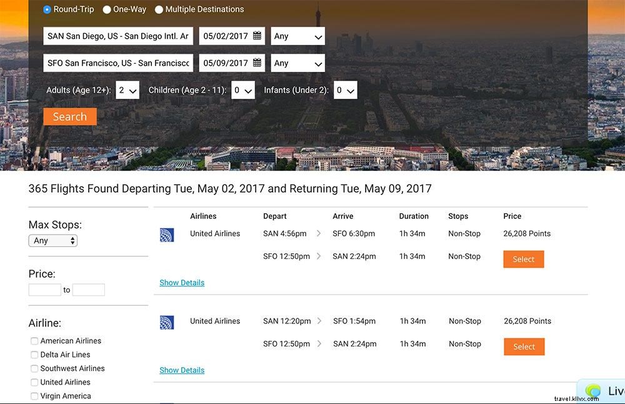Click the United Airlines logo on first result
Image resolution: width=625 pixels, height=404 pixels.
click(167, 235)
